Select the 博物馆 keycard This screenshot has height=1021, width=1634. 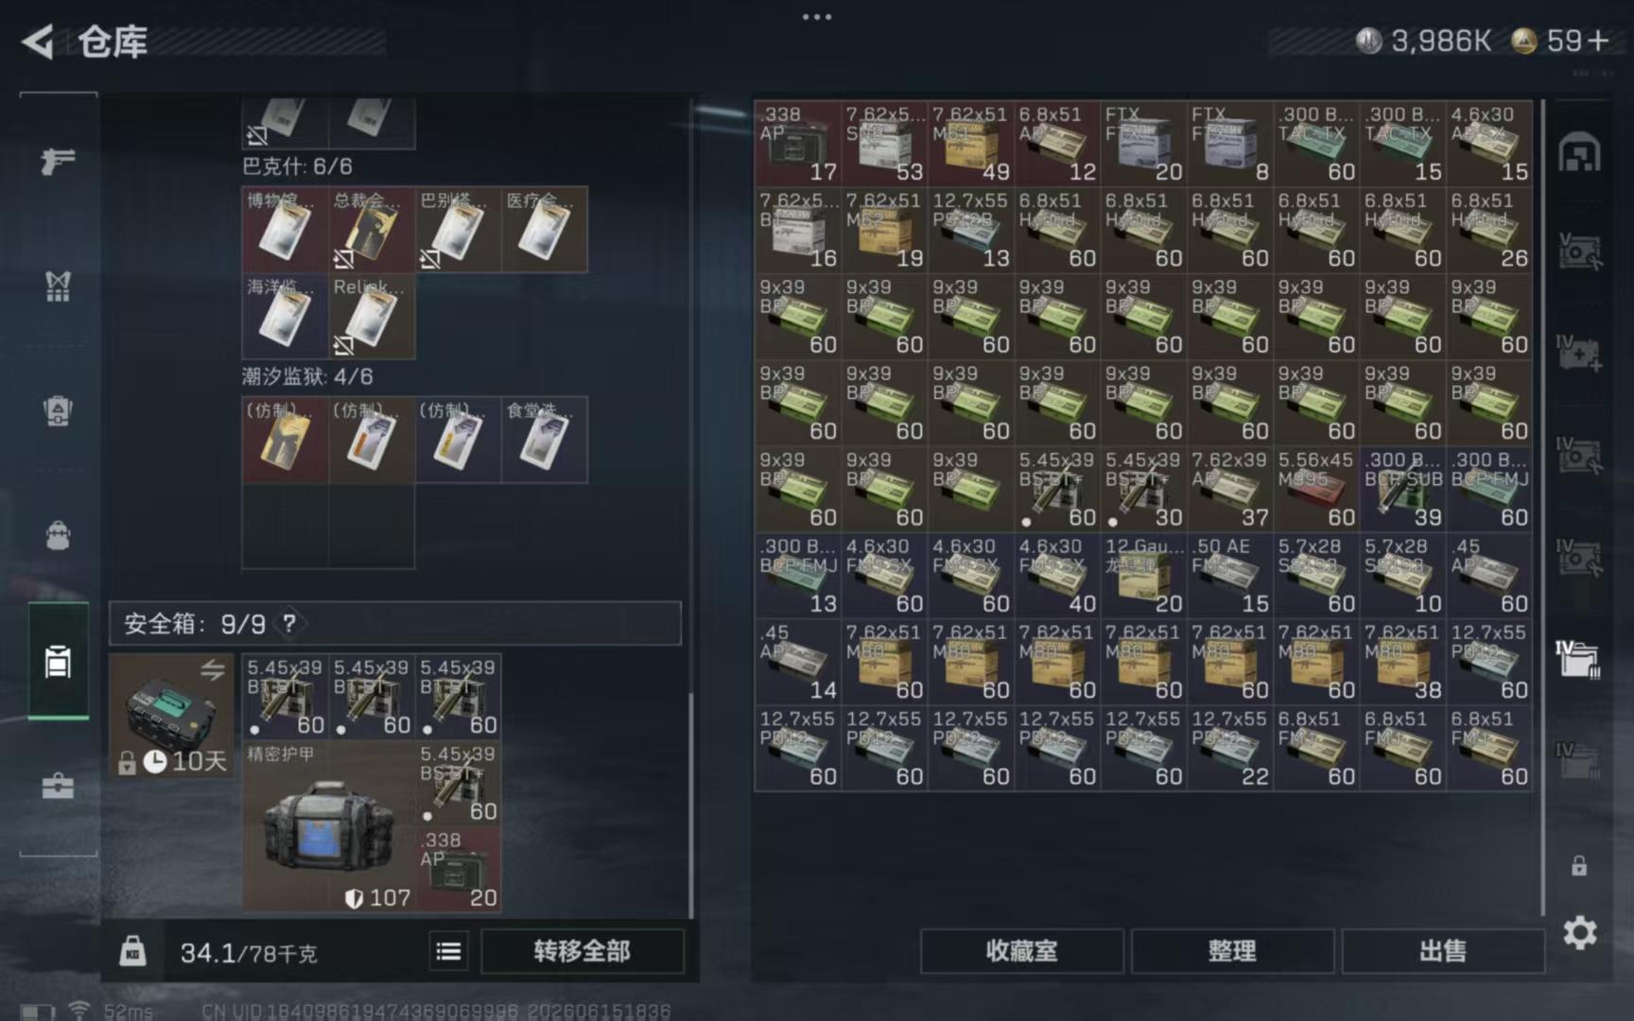pyautogui.click(x=285, y=230)
